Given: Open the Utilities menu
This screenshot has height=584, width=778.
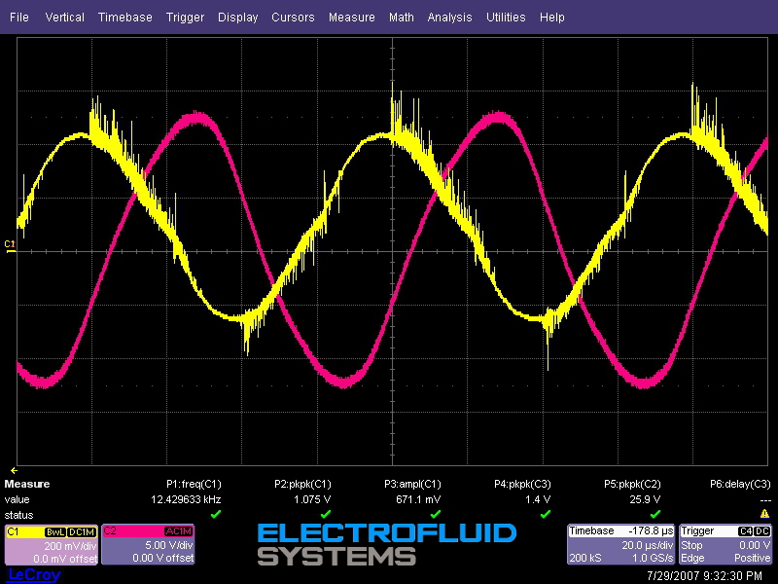Looking at the screenshot, I should pos(506,17).
